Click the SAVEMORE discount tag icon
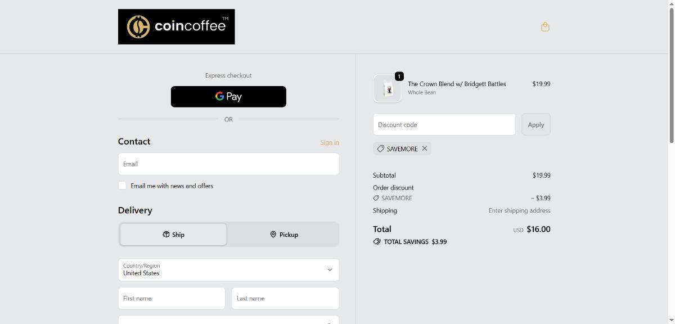Image resolution: width=675 pixels, height=324 pixels. [381, 148]
